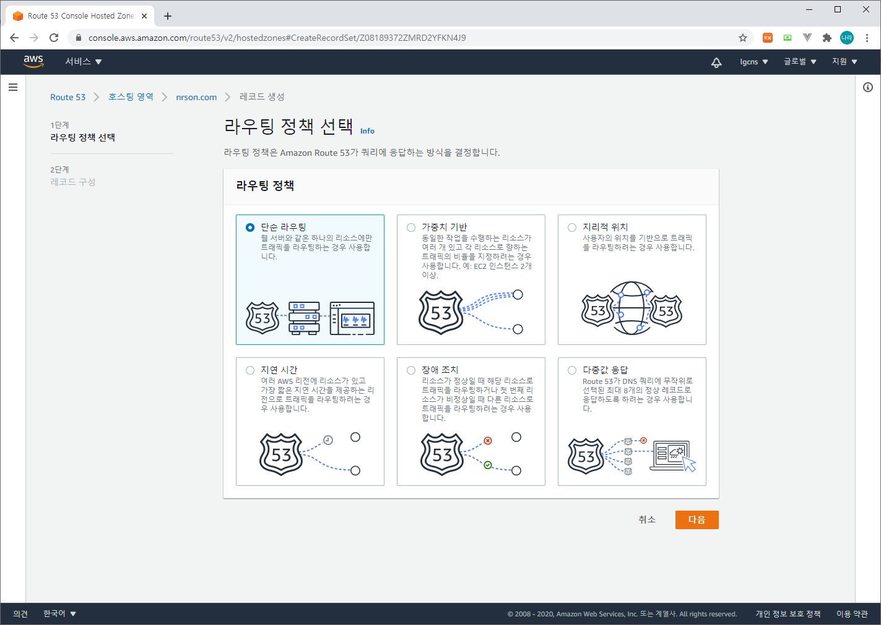Click the teal Chrome profile avatar
The image size is (881, 625).
click(x=846, y=38)
